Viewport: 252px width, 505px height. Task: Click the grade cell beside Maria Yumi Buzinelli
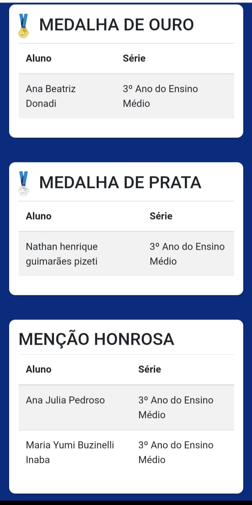tap(176, 452)
